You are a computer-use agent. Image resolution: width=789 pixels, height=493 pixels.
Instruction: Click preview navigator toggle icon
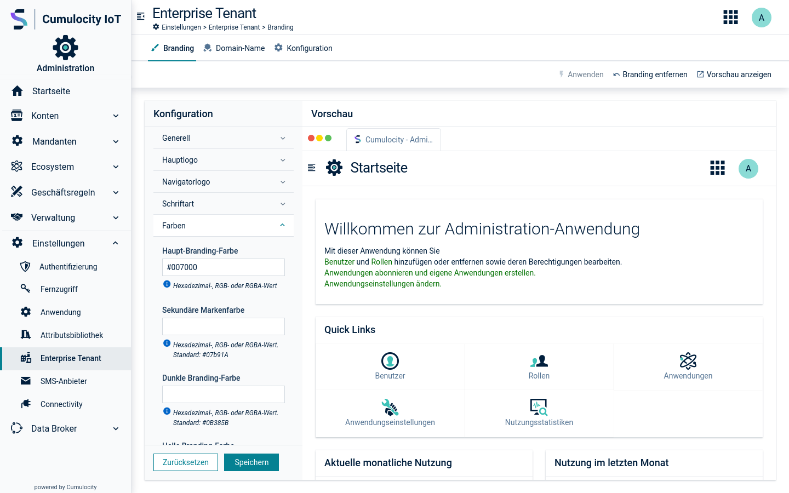point(312,168)
